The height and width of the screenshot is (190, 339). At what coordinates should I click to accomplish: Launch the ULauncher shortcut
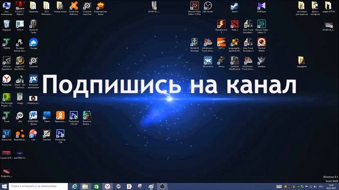click(x=6, y=135)
